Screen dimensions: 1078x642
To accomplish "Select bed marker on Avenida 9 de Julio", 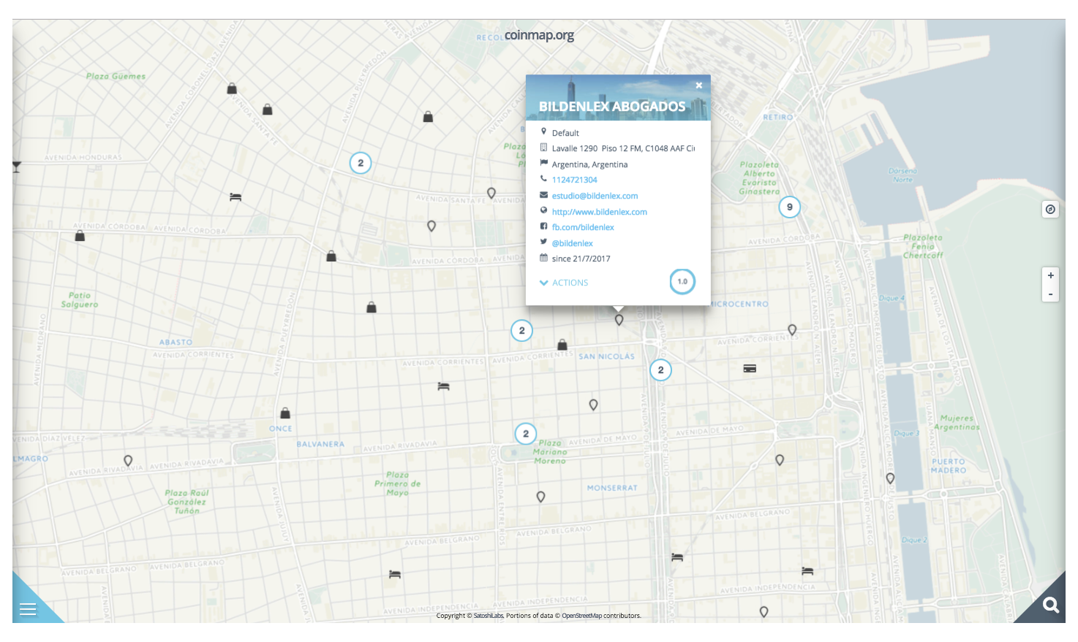I will pyautogui.click(x=677, y=557).
